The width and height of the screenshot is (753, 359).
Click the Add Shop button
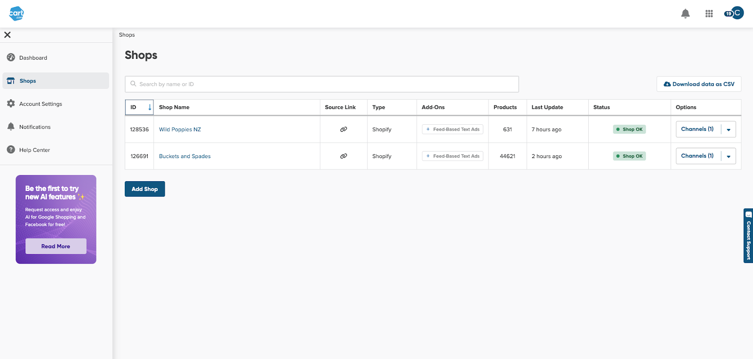tap(144, 189)
